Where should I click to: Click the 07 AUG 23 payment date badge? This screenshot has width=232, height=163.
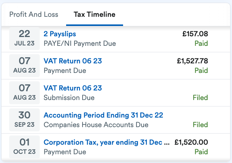tap(24, 66)
